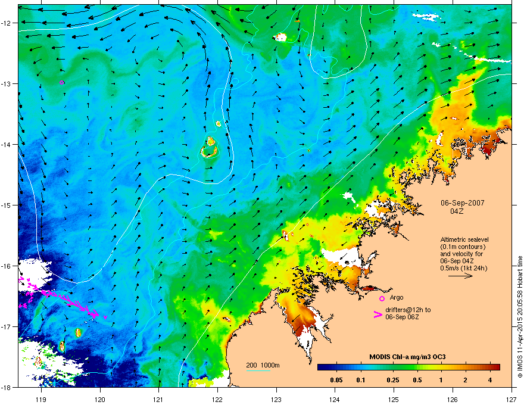Screen dimensions: 524x405
Task: Click the date label 06-Sep-2007
Action: pos(463,203)
